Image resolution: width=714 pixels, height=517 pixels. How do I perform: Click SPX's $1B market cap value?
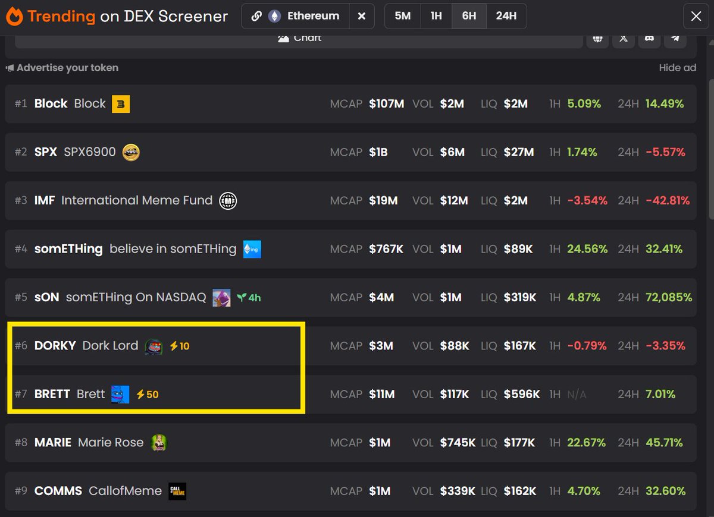[x=378, y=152]
